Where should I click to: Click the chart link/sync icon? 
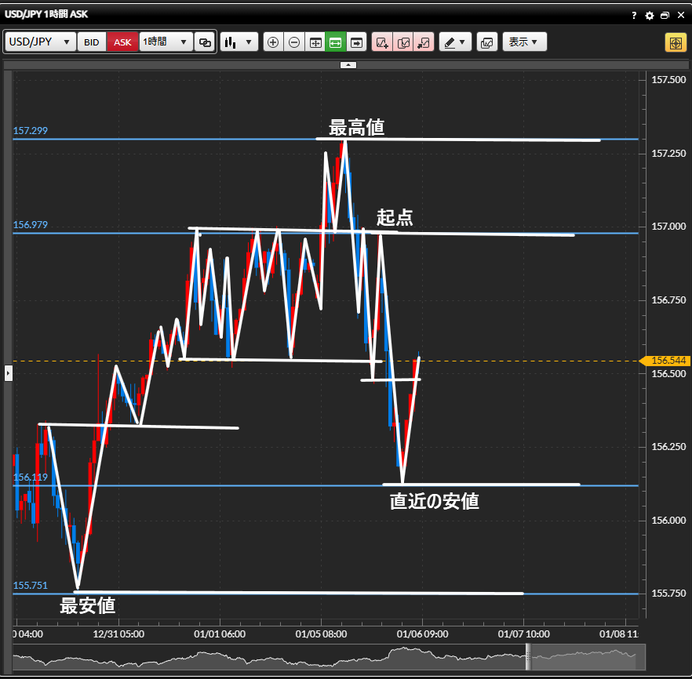tap(205, 42)
